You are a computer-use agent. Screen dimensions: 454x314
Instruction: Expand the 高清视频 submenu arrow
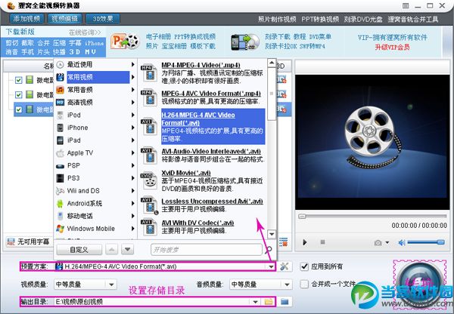click(133, 102)
